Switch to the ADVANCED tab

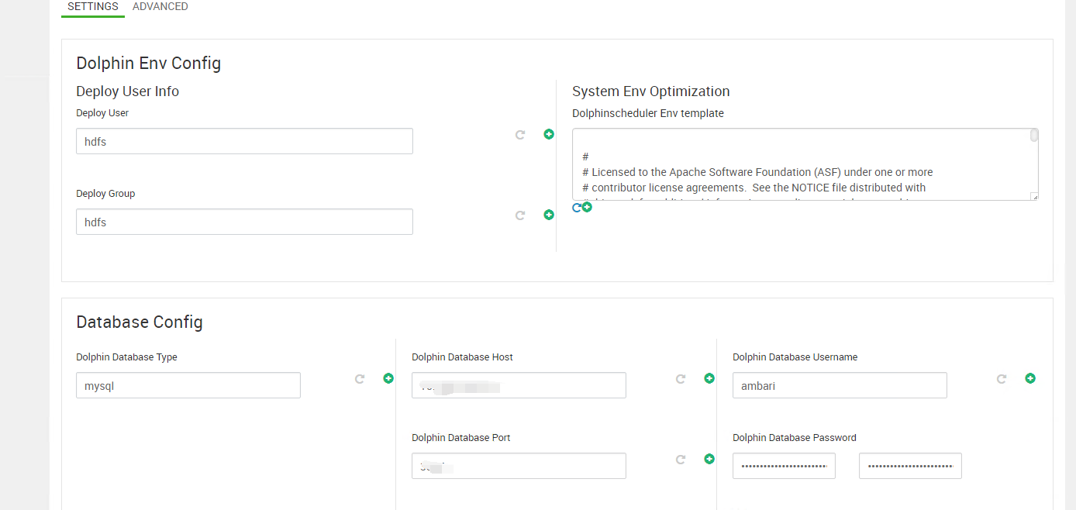click(x=160, y=7)
